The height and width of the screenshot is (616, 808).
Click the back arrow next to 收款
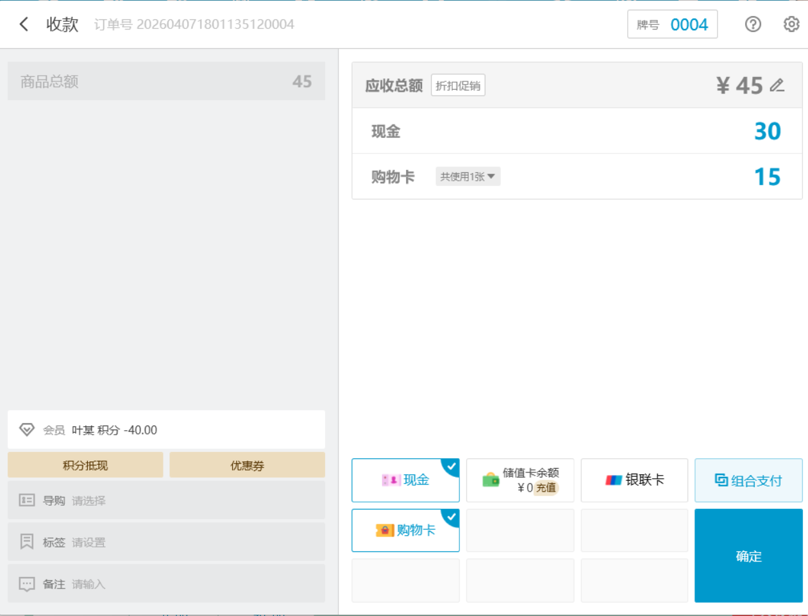(24, 24)
